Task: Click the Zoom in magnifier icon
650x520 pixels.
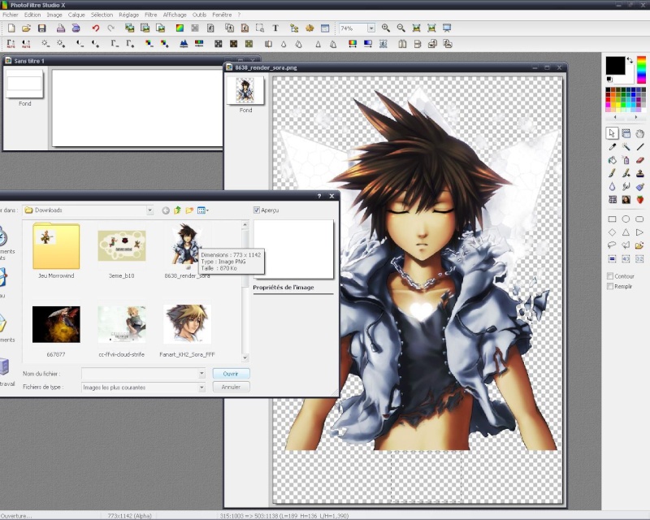Action: tap(385, 28)
